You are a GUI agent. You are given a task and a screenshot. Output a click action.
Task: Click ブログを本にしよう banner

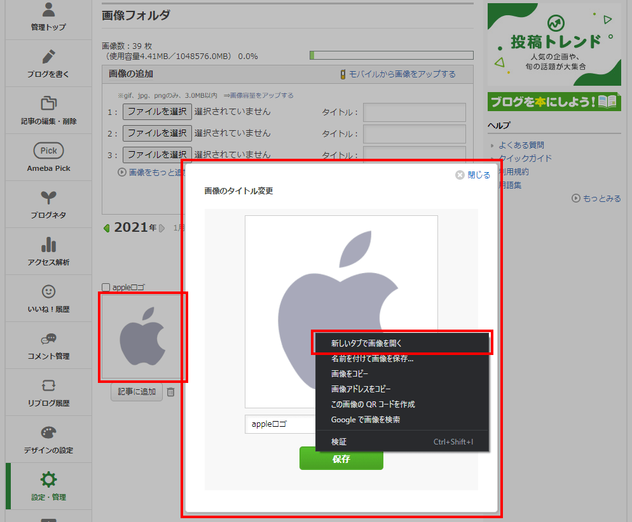pos(554,102)
